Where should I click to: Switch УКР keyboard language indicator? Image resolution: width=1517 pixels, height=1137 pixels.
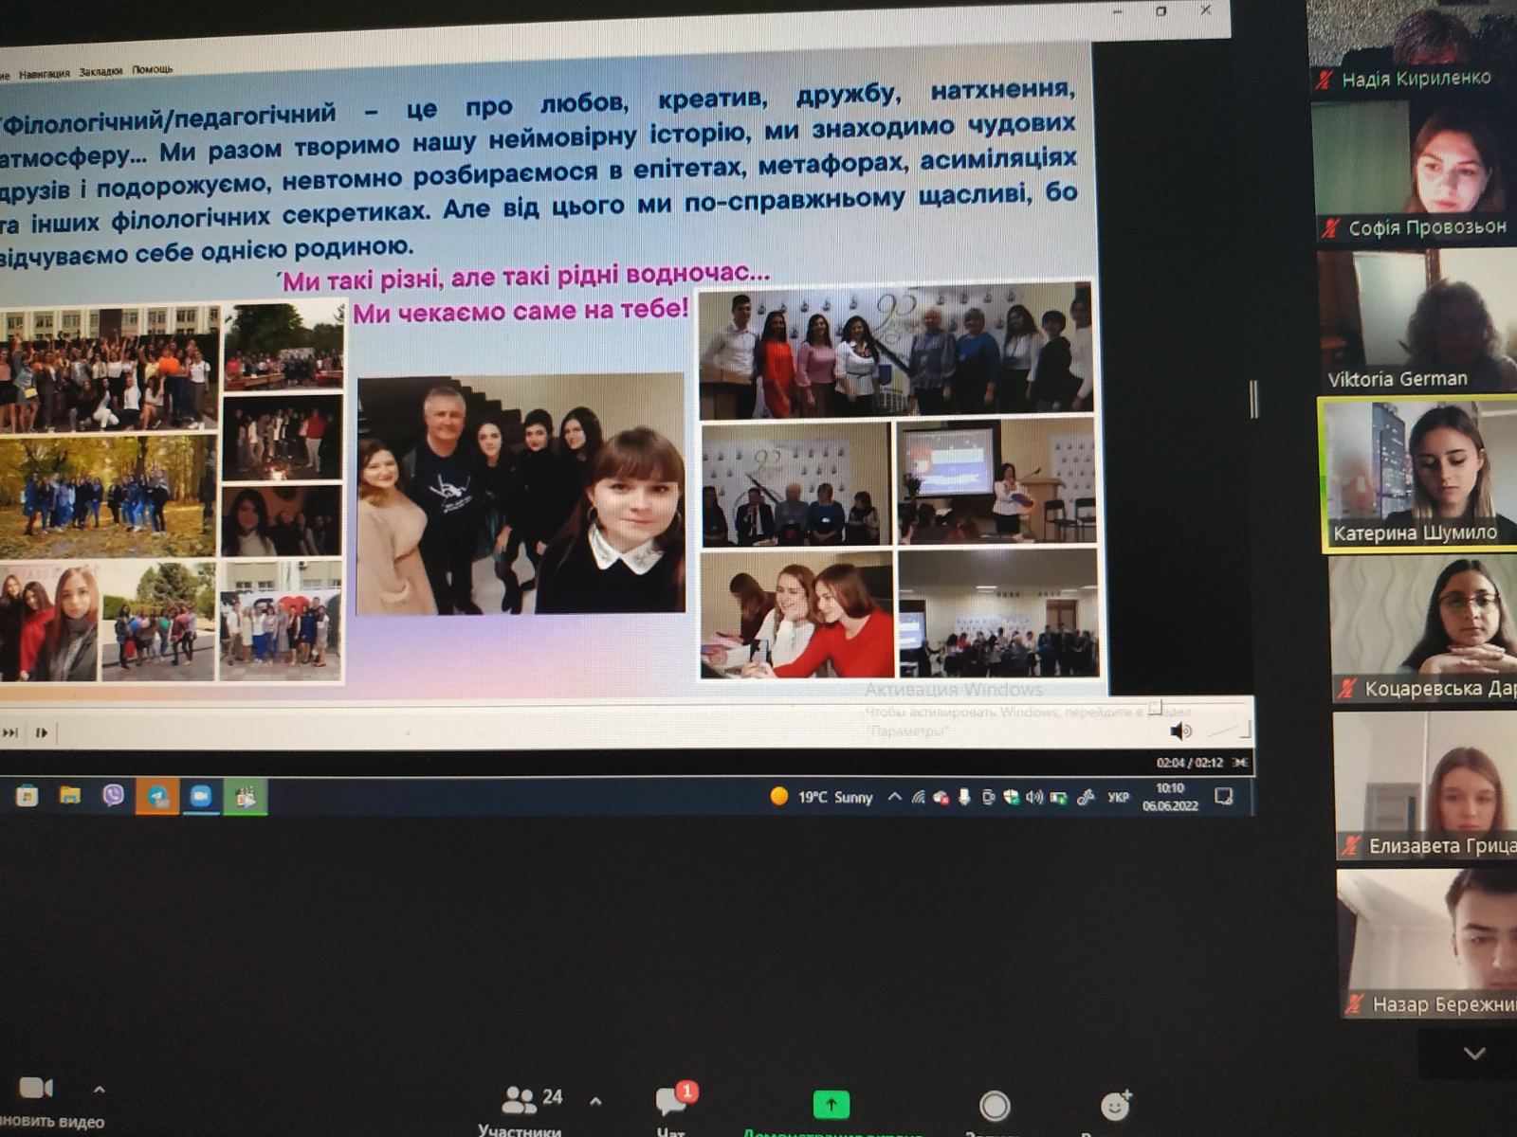coord(1119,798)
